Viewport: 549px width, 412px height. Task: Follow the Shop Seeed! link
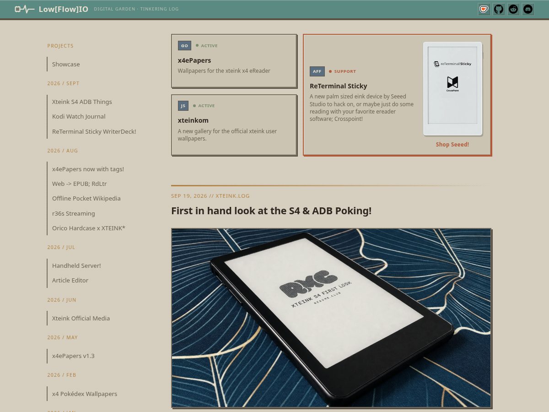pyautogui.click(x=452, y=144)
